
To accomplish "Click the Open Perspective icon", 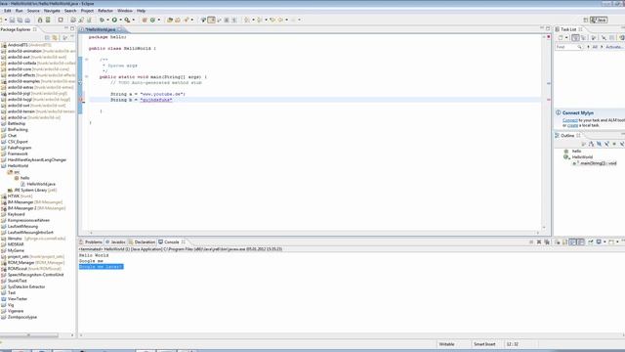I will coord(586,20).
